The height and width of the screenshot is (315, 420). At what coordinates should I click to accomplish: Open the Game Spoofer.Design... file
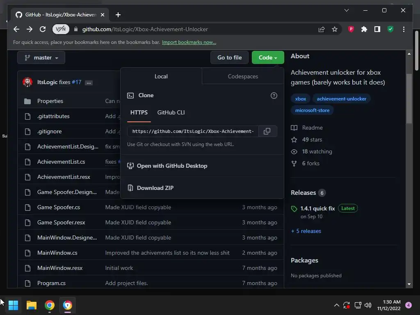[67, 192]
